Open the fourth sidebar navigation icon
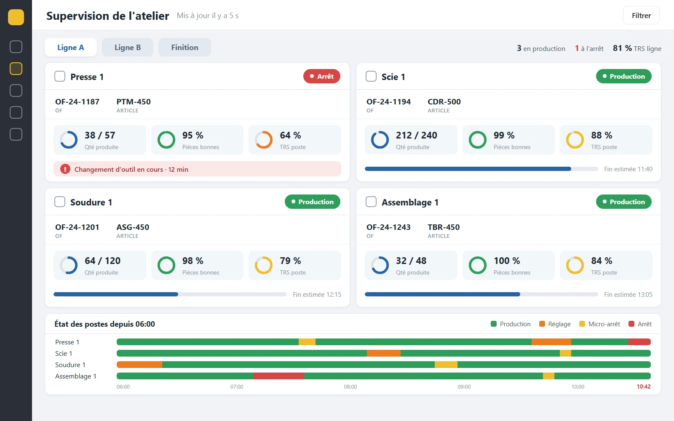674x421 pixels. (16, 112)
